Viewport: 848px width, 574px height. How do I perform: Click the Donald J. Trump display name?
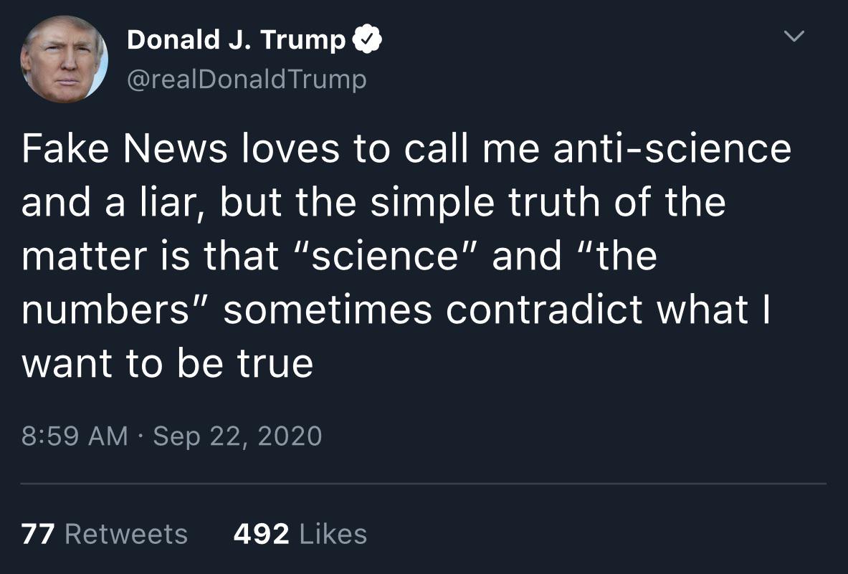(x=236, y=40)
